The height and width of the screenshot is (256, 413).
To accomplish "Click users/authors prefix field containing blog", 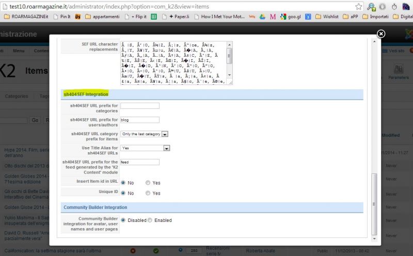I will (x=139, y=120).
